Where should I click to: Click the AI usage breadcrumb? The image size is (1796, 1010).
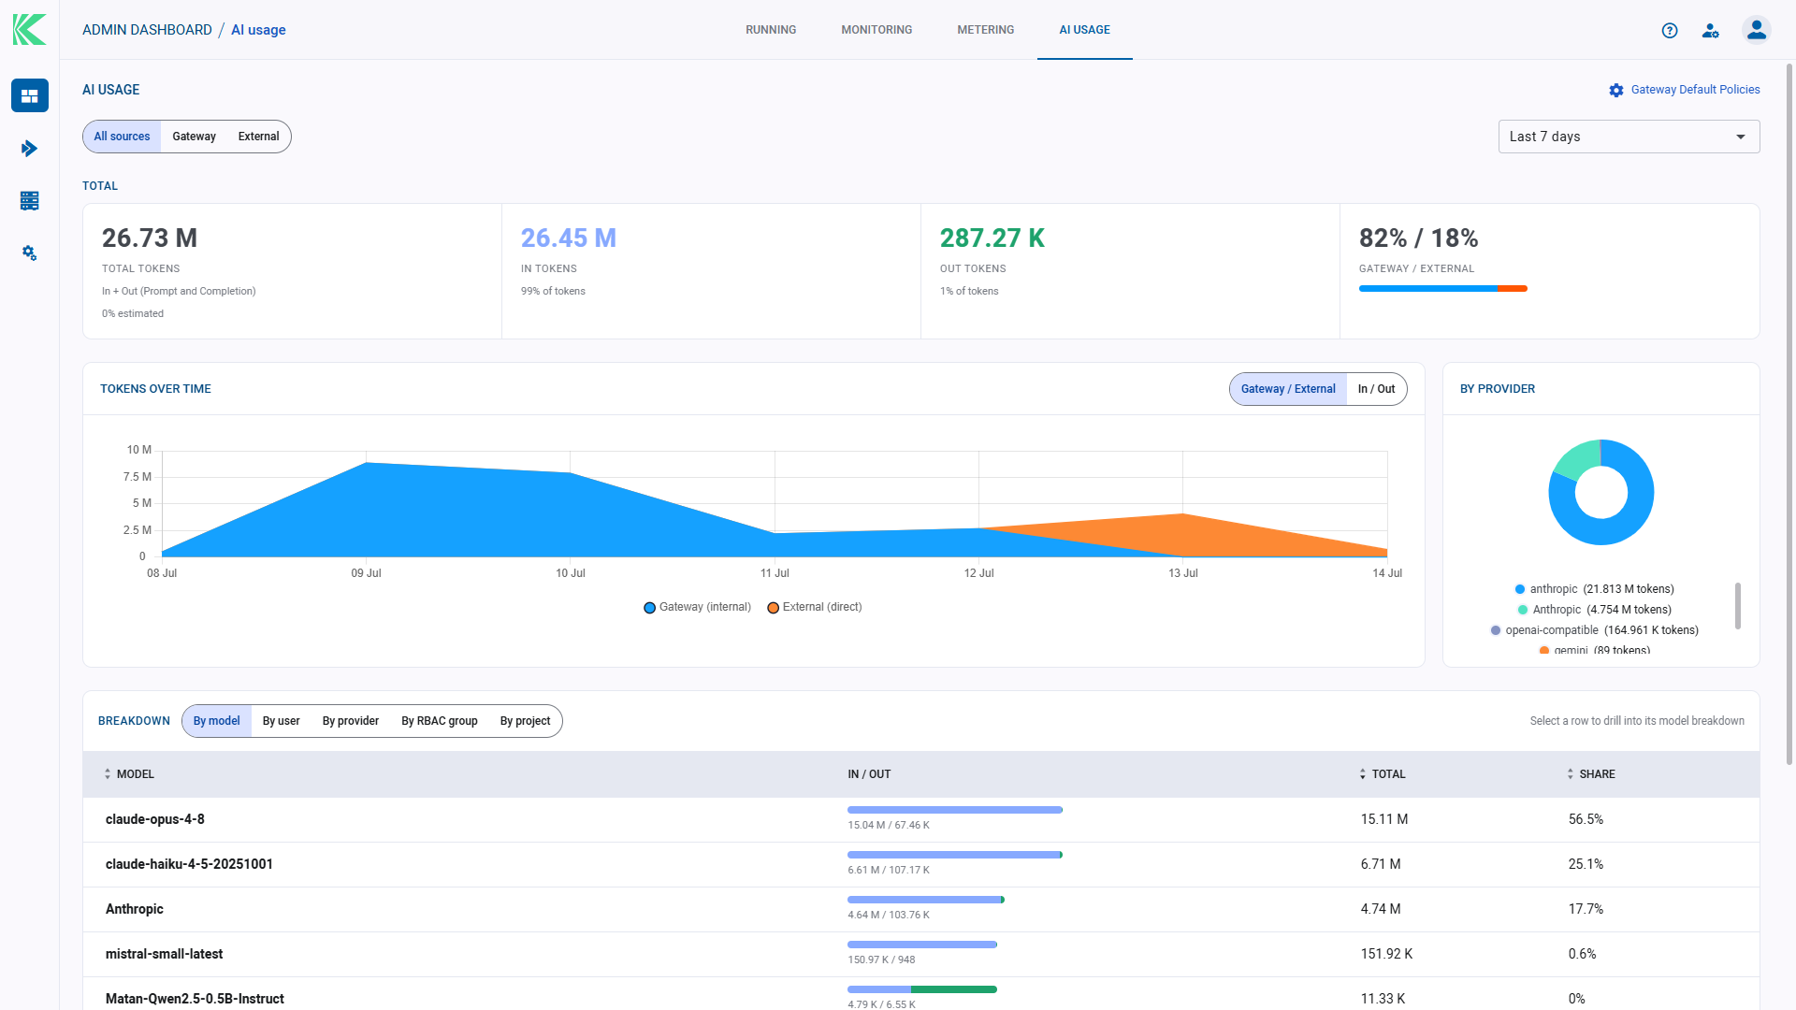point(258,30)
